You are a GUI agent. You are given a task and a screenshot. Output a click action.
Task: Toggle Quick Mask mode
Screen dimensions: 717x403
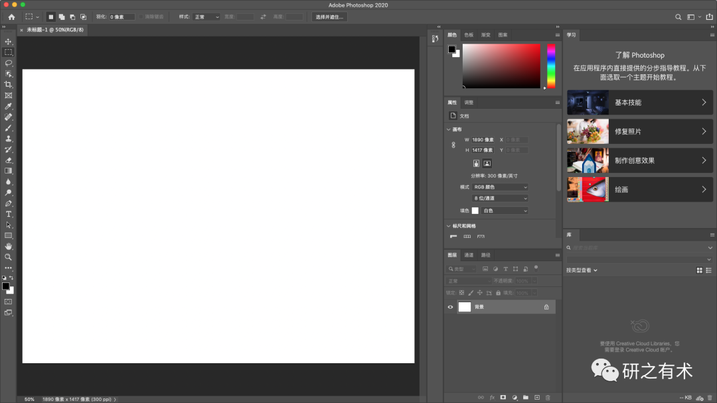coord(8,302)
